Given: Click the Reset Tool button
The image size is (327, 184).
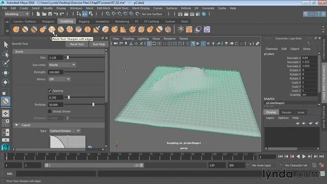Looking at the screenshot, I should (x=77, y=44).
